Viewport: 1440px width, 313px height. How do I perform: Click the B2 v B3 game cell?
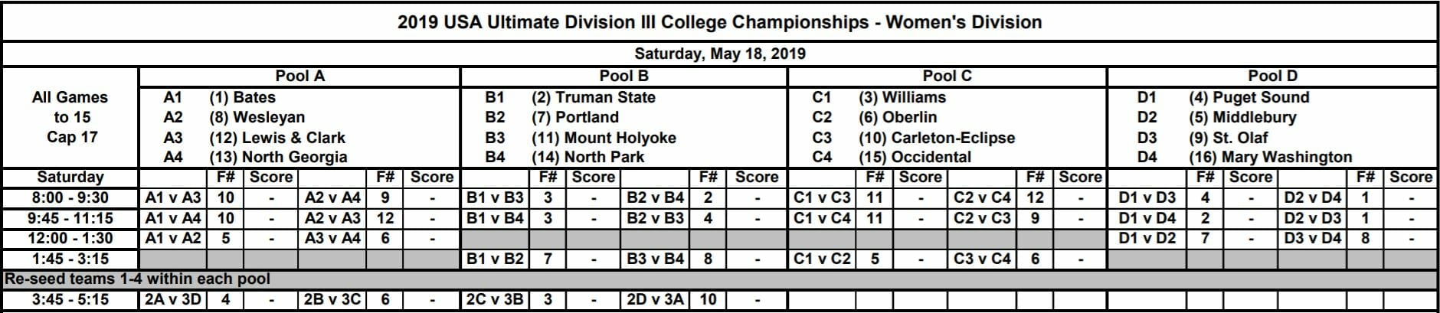[x=655, y=218]
